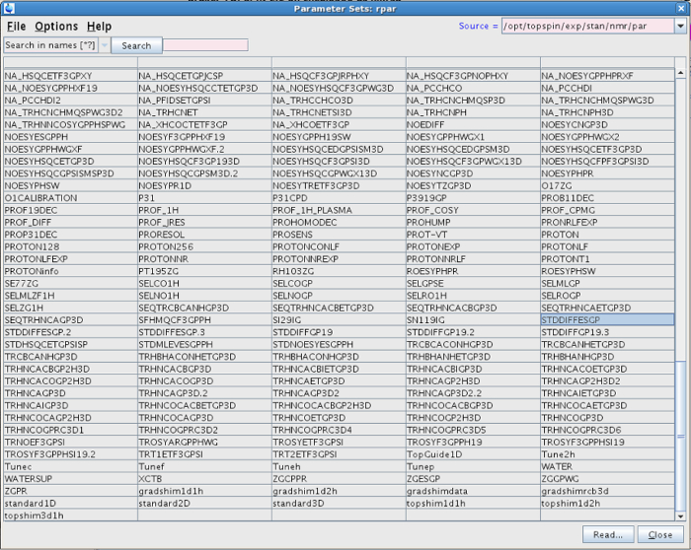Click the Source path input field
The width and height of the screenshot is (691, 550).
588,26
